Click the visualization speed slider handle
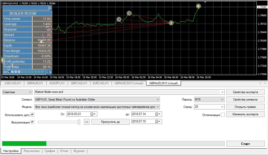Viewport: 268px width, 155px height. click(x=79, y=122)
